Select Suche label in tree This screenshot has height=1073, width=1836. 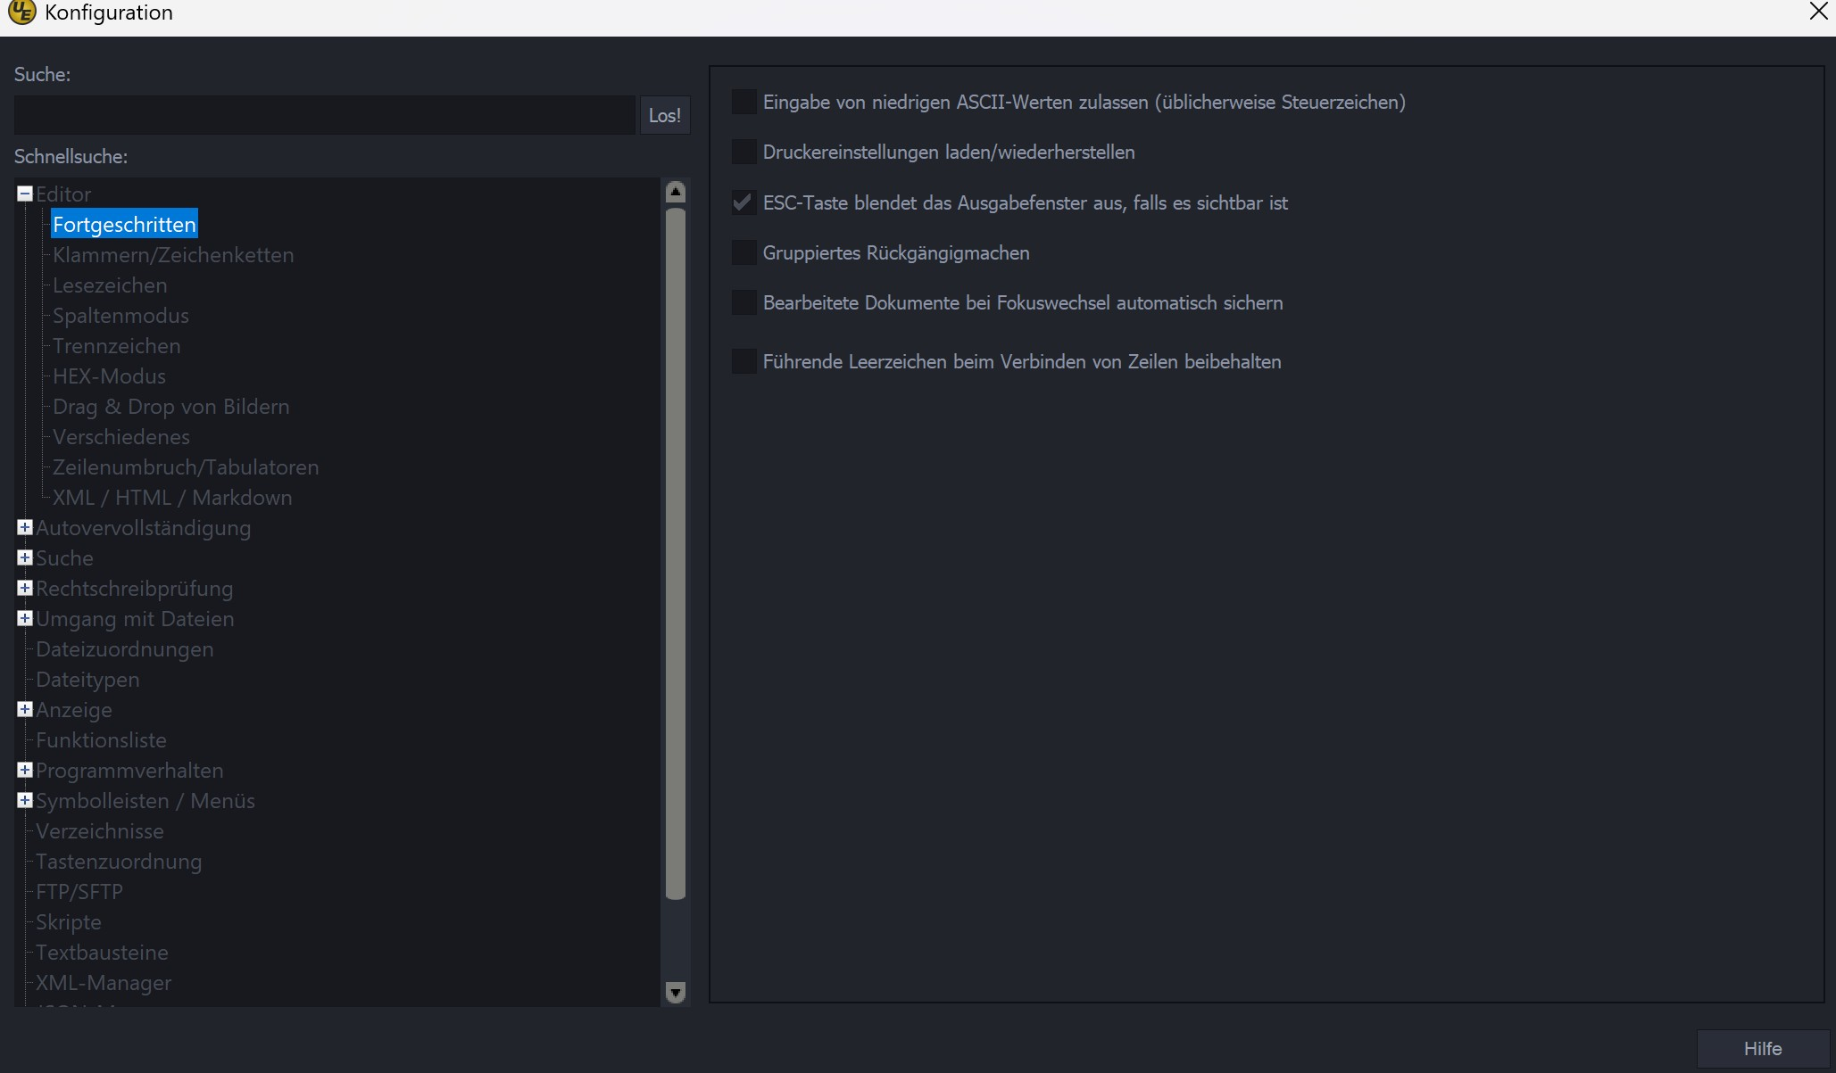pos(64,558)
